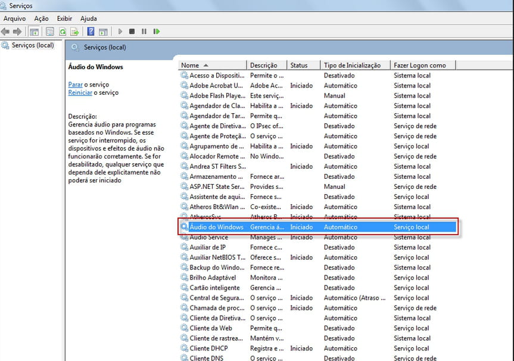514x361 pixels.
Task: Open the Exibir menu
Action: (64, 18)
